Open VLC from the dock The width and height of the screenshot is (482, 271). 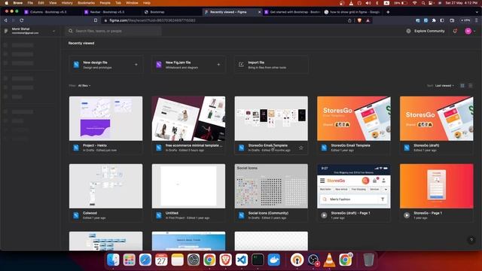(x=329, y=260)
